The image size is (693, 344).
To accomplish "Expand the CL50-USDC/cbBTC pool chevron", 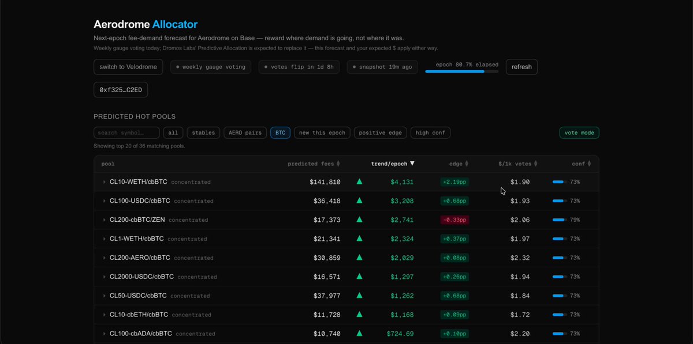I will pos(105,296).
